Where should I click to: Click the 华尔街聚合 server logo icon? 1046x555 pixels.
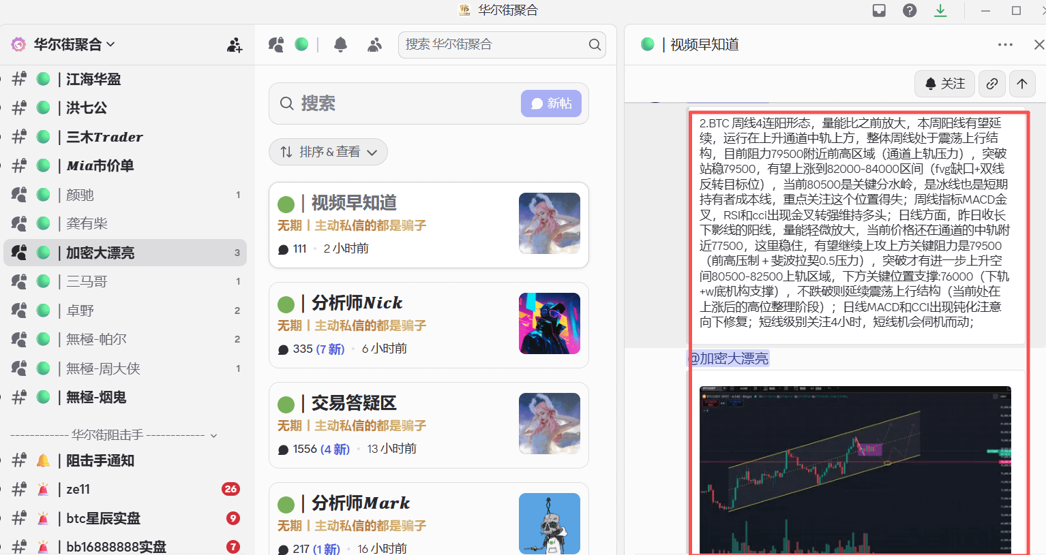(18, 45)
